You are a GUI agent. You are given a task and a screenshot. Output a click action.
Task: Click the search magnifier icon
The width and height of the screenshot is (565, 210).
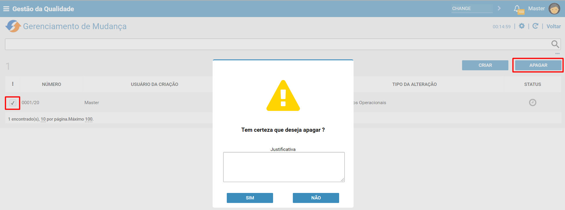click(x=555, y=44)
